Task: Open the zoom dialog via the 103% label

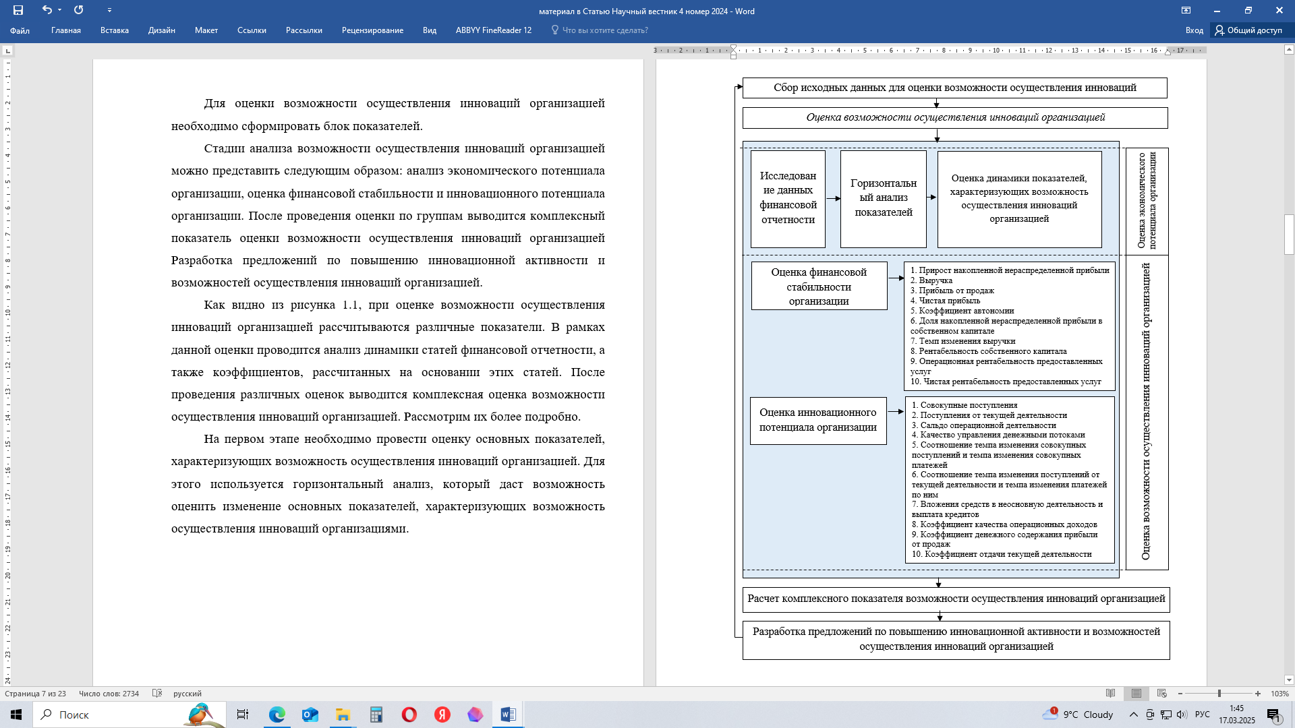Action: [x=1279, y=694]
